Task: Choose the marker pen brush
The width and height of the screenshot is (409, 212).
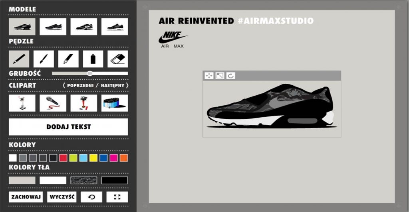Action: pyautogui.click(x=68, y=59)
